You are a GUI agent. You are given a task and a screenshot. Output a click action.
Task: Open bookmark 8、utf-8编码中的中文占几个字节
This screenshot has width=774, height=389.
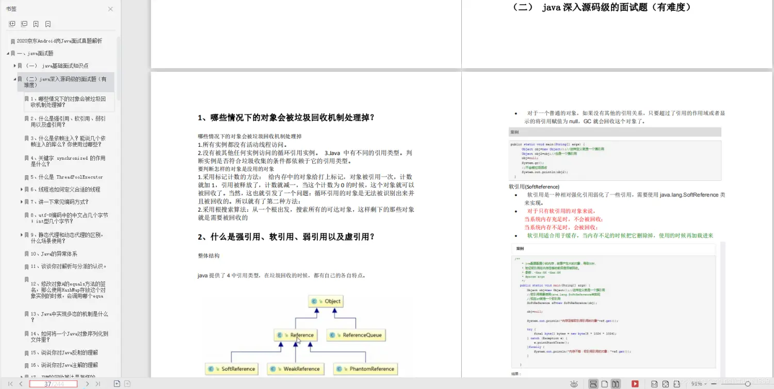[x=69, y=218]
